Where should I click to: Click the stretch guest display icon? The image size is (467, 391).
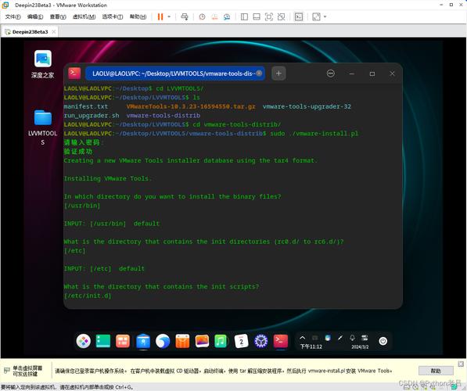click(x=316, y=16)
